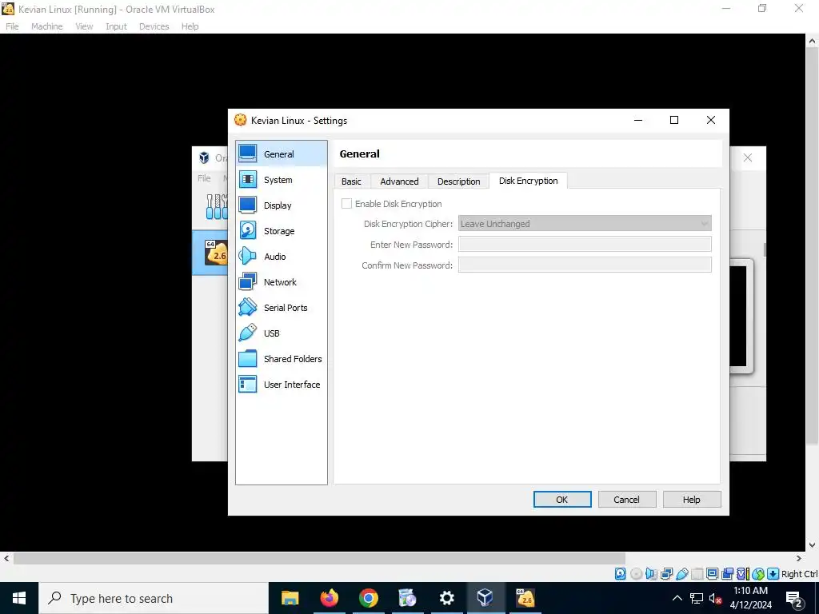Select the General settings category
Screen dimensions: 819x614
point(279,154)
